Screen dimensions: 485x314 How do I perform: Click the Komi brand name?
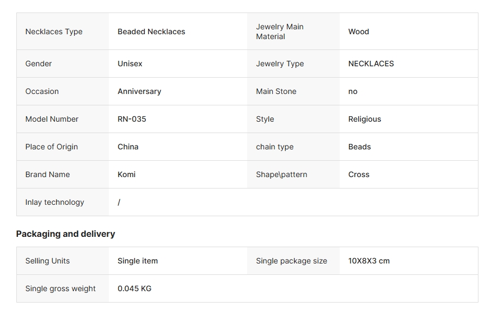click(x=126, y=174)
